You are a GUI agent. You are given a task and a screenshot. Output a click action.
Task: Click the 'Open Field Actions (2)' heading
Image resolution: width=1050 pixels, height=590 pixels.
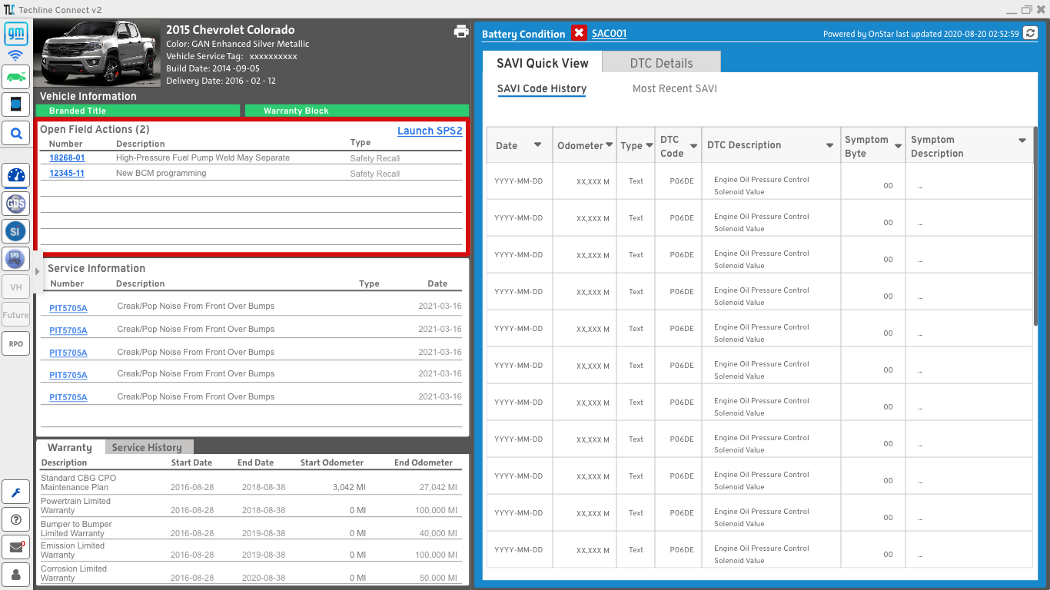click(x=95, y=129)
